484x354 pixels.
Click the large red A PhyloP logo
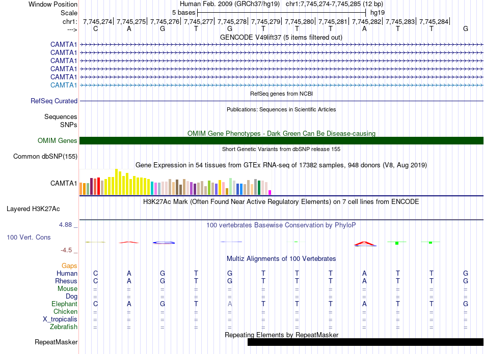pyautogui.click(x=365, y=244)
